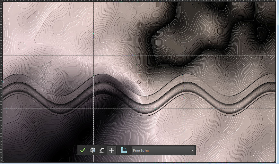This screenshot has width=279, height=164.
Task: Click the top rotation handle above pivot
Action: pyautogui.click(x=139, y=66)
